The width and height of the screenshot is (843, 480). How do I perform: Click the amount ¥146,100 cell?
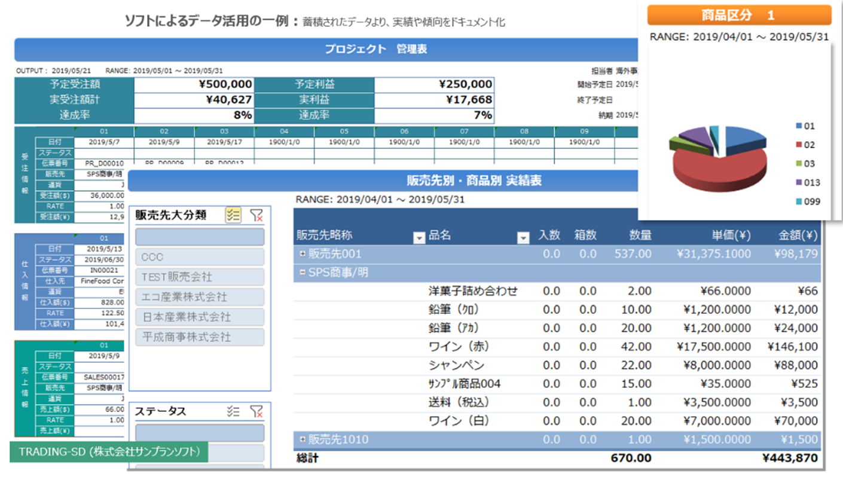point(793,347)
